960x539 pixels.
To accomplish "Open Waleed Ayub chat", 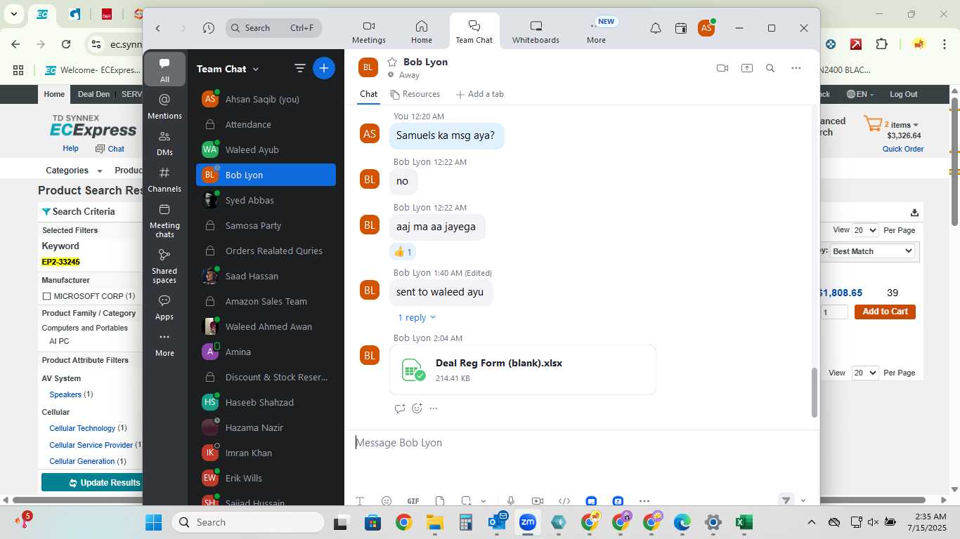I will tap(266, 149).
